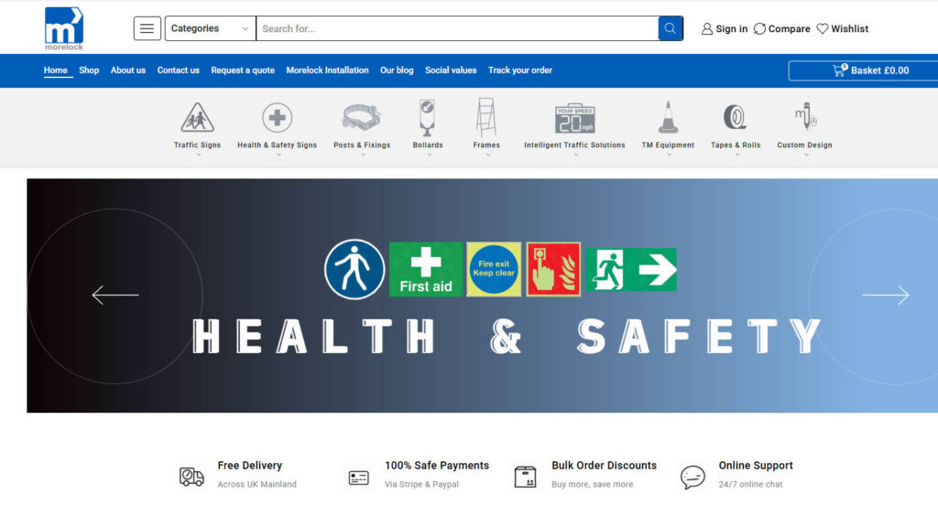The width and height of the screenshot is (938, 527).
Task: Select the Health & Safety Signs icon
Action: [277, 118]
